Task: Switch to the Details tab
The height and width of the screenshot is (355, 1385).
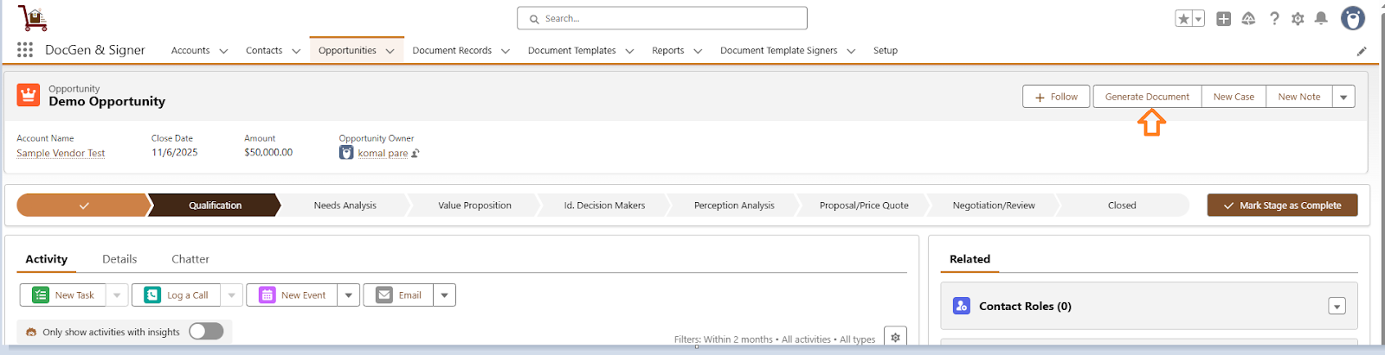Action: coord(119,259)
